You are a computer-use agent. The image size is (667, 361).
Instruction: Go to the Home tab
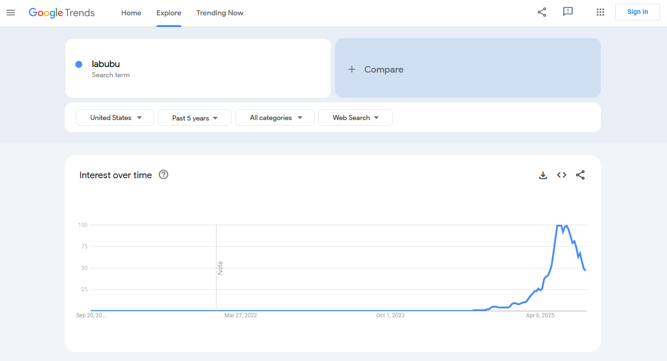pos(131,13)
